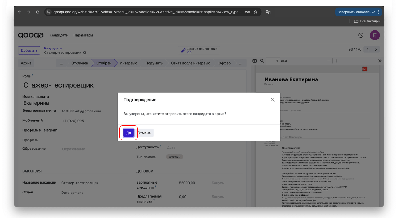The width and height of the screenshot is (398, 218).
Task: Click the email test001katy@gmail.com field
Action: [x=81, y=111]
